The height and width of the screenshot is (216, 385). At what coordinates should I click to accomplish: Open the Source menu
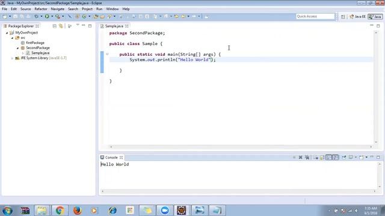[x=25, y=9]
